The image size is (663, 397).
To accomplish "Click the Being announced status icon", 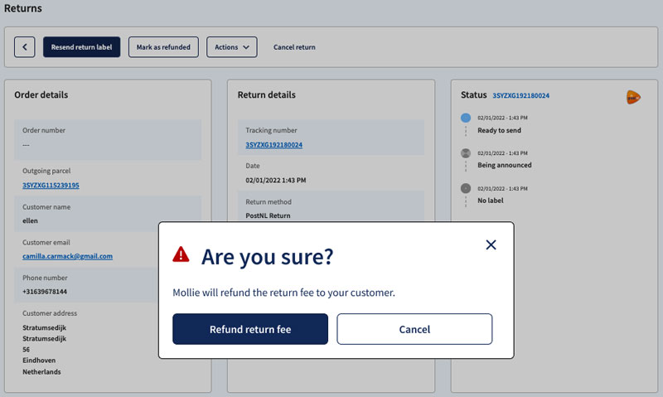I will pos(466,153).
